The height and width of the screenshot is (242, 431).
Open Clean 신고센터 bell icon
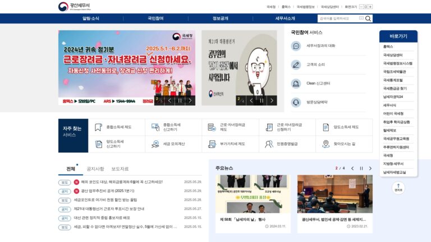296,83
